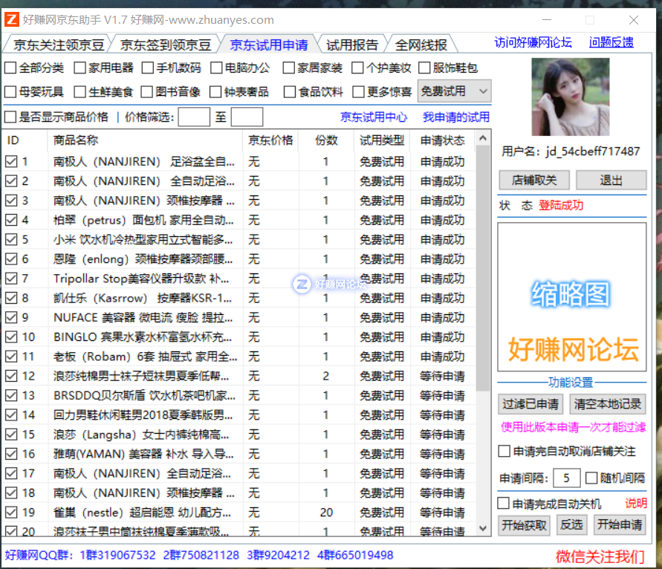Click the 开始申请 button
This screenshot has width=662, height=569.
(620, 525)
